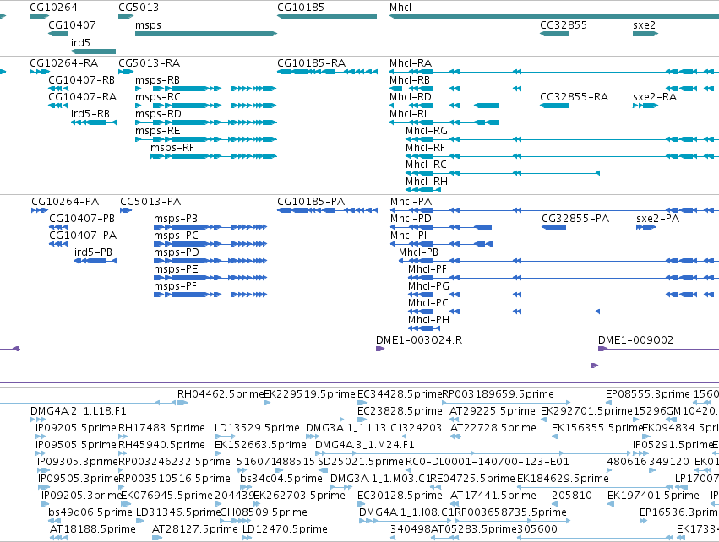Select the CG32855 gene bar
The width and height of the screenshot is (719, 542).
(x=554, y=34)
